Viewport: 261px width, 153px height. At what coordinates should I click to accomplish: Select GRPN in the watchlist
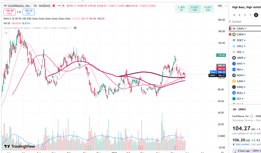(x=245, y=34)
